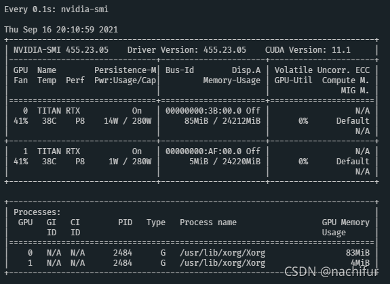The image size is (390, 284).
Task: Click 'CUDA Version: 11.1' text
Action: click(x=308, y=50)
